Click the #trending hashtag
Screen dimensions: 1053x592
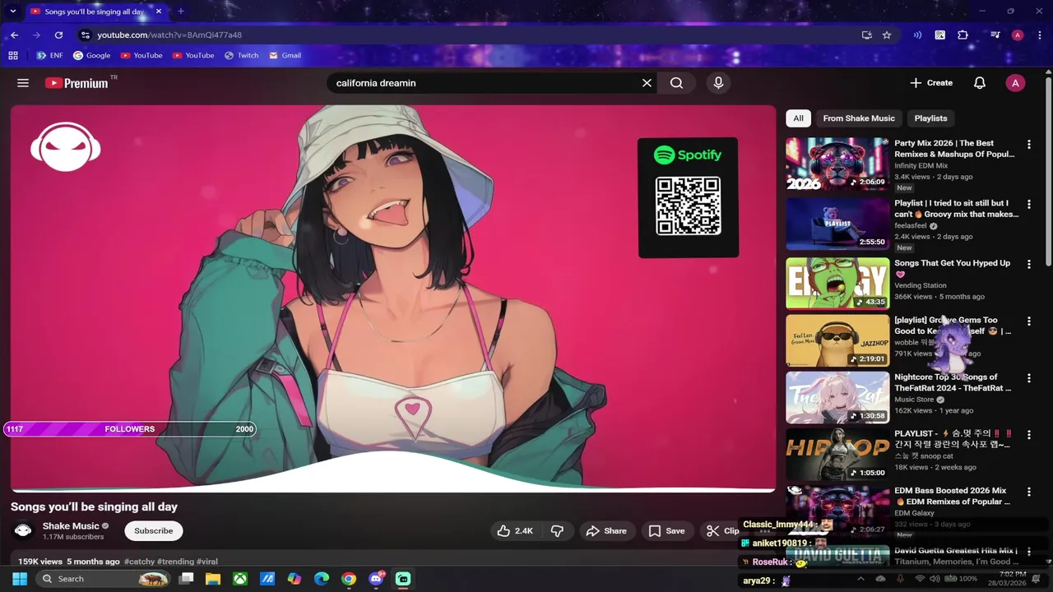tap(175, 562)
